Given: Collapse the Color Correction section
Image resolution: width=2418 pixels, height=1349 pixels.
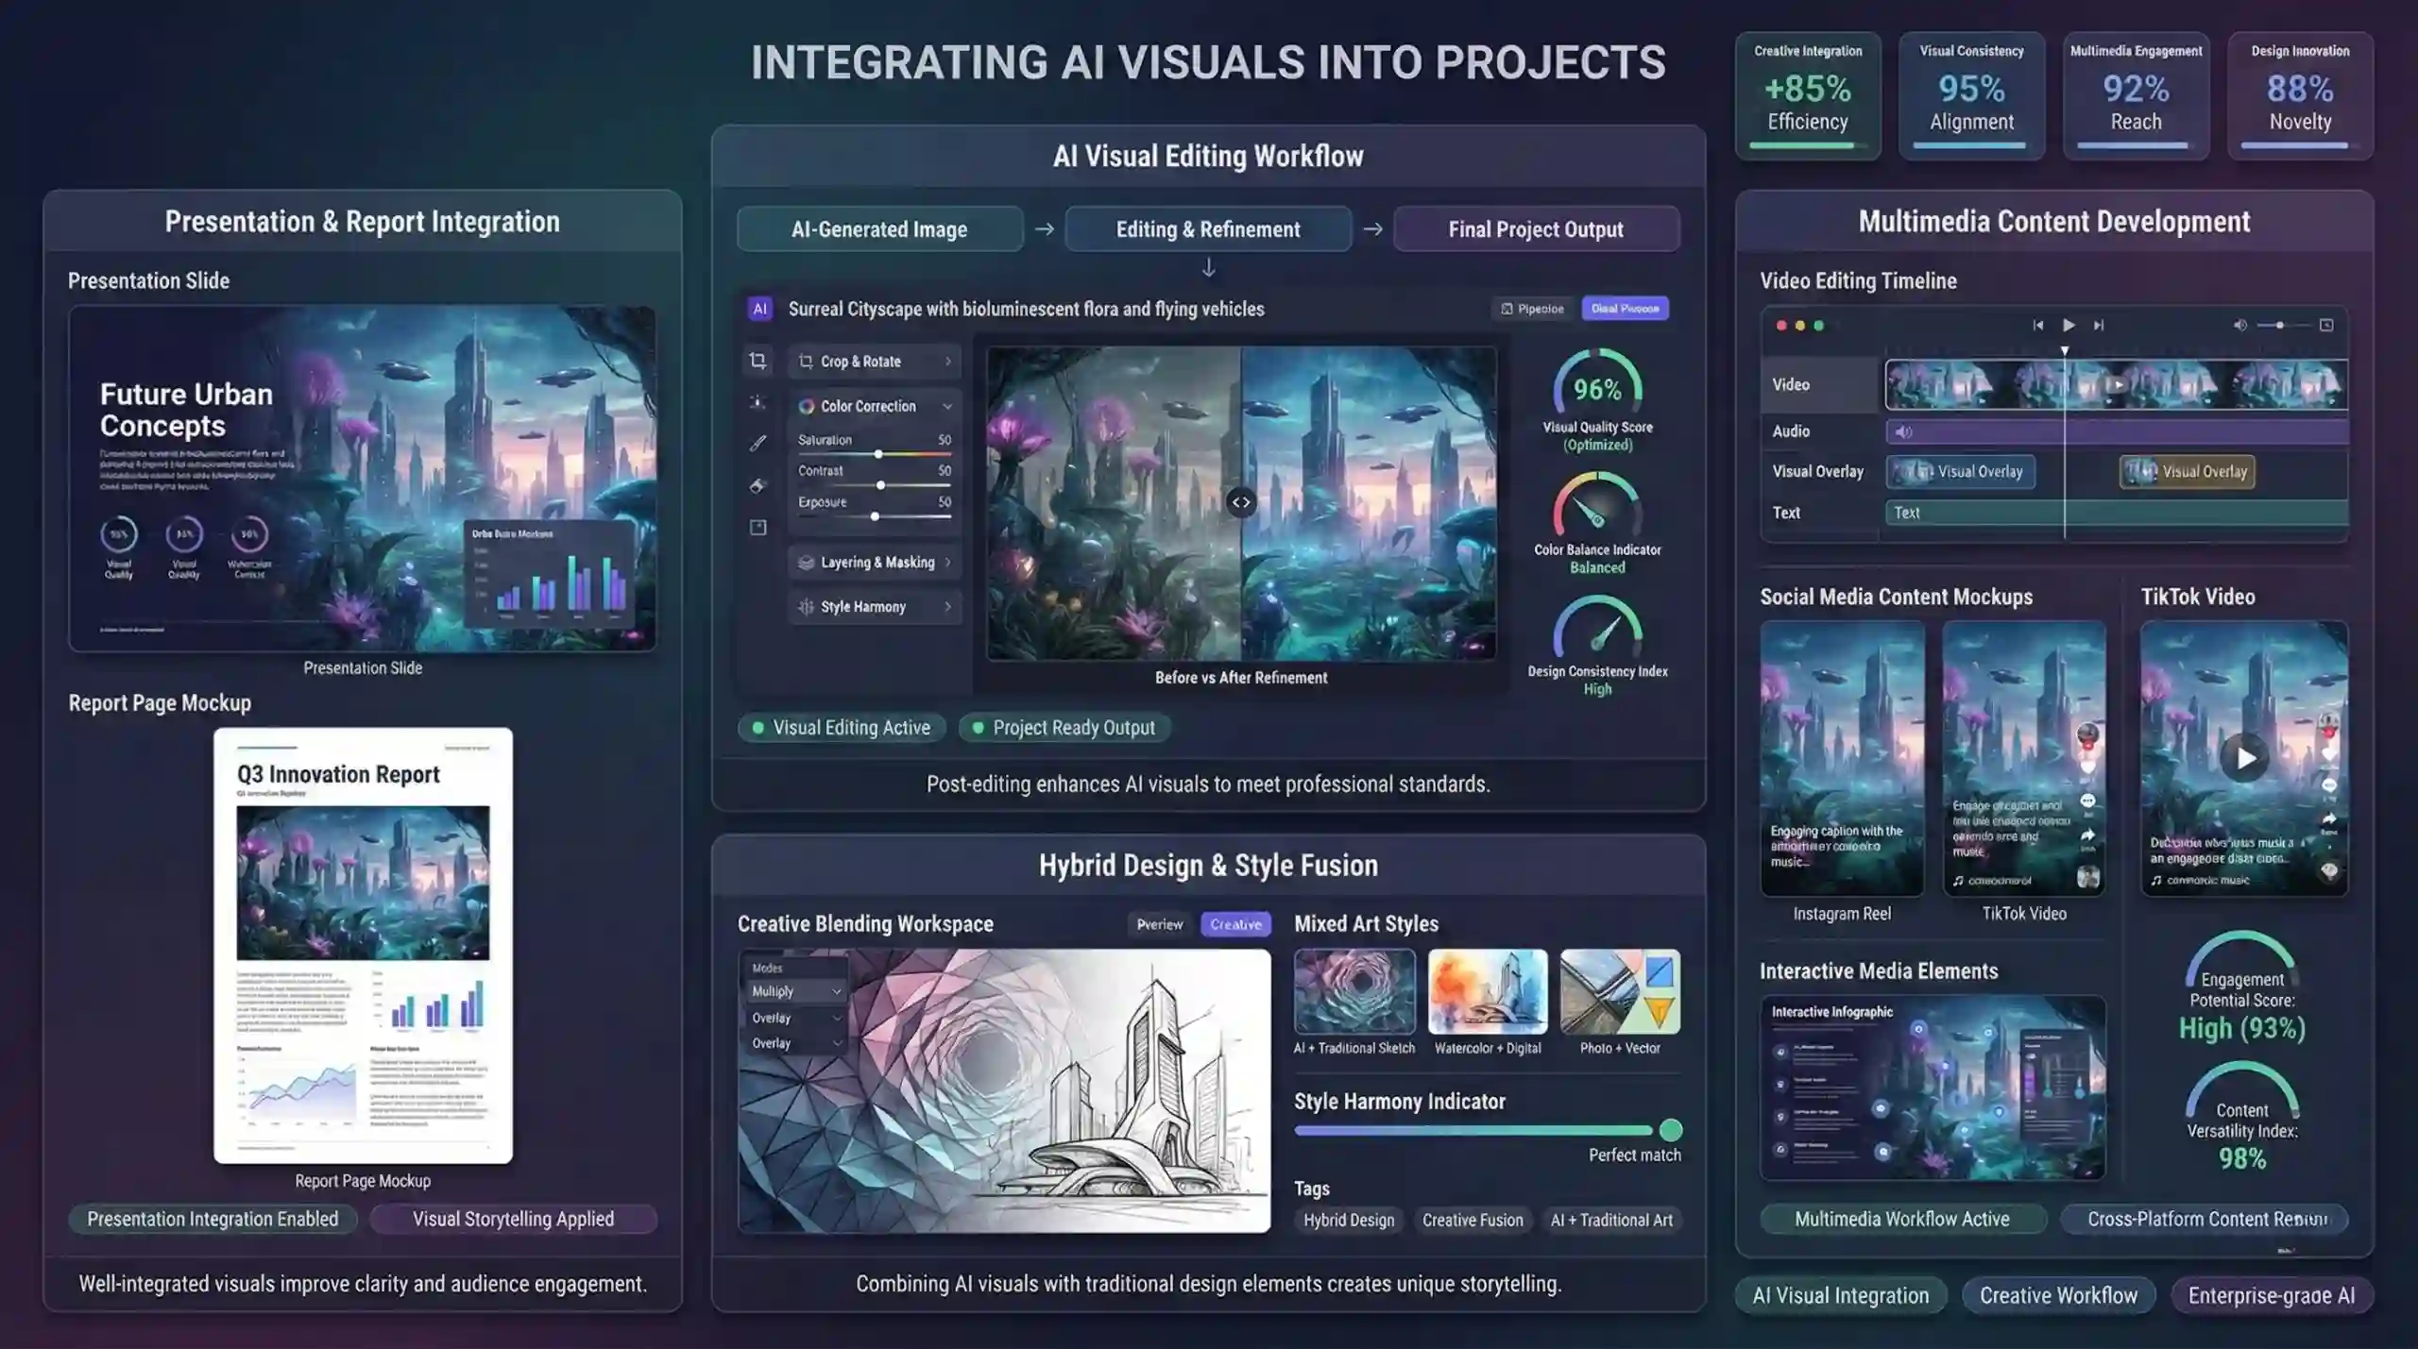Looking at the screenshot, I should [946, 406].
